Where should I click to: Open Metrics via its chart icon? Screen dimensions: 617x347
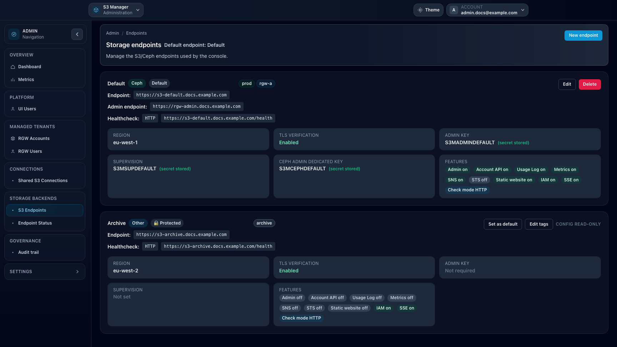[x=13, y=79]
